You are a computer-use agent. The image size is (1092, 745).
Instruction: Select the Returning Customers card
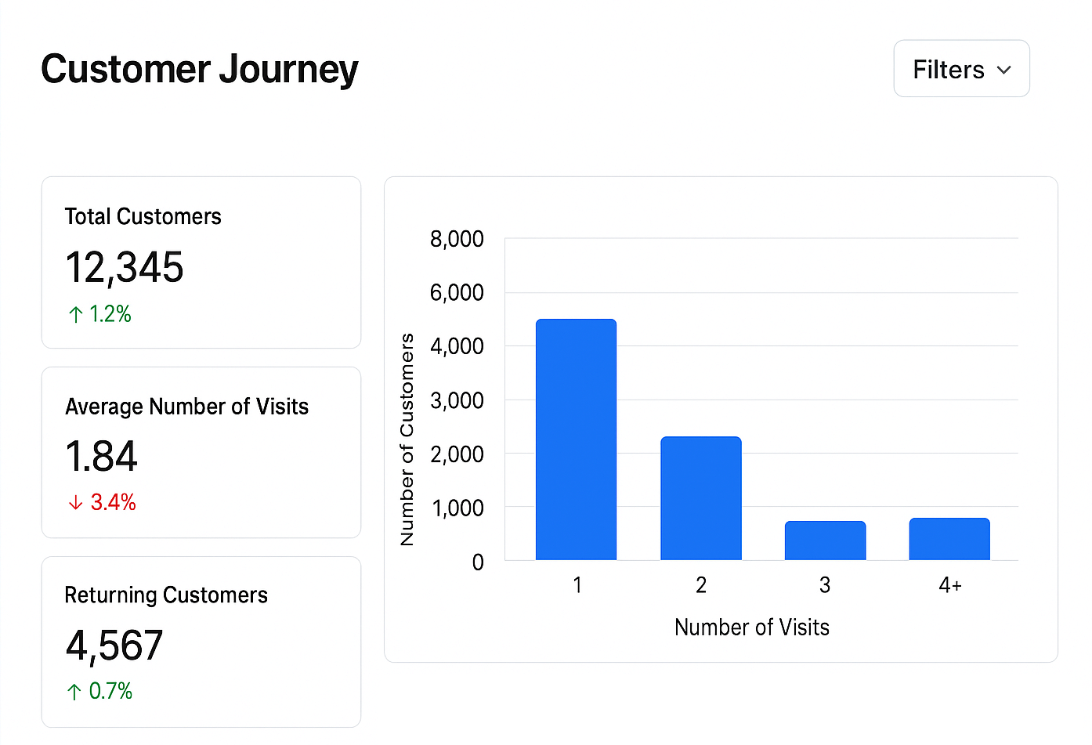[201, 642]
